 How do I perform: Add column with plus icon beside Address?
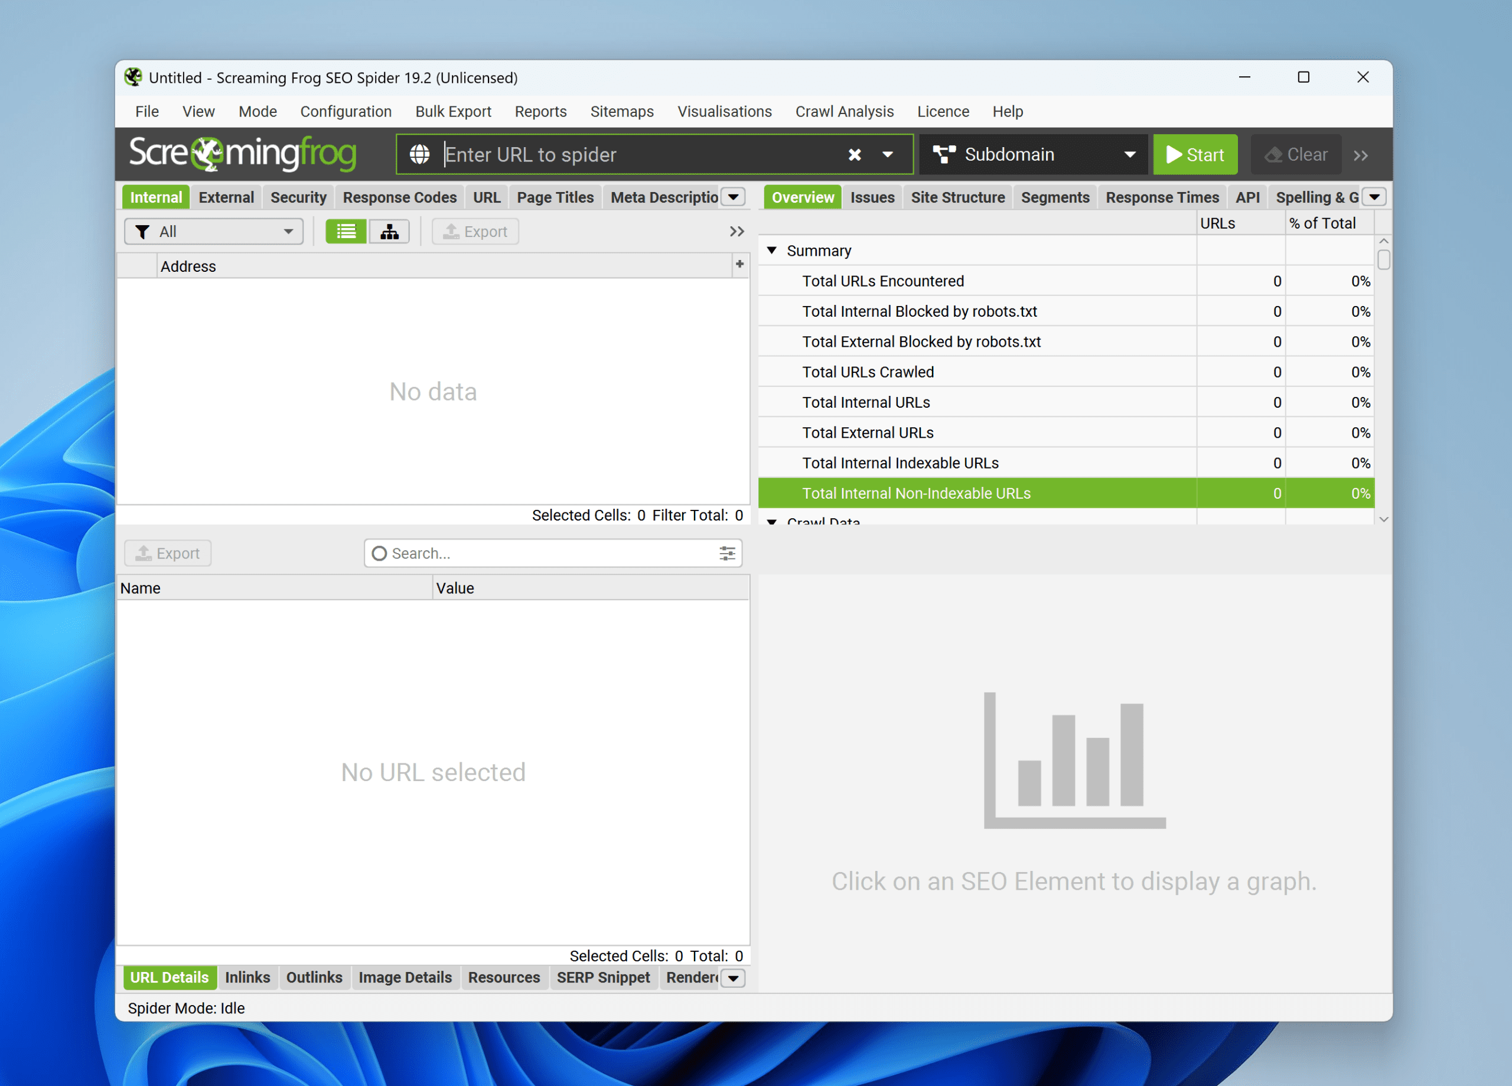pyautogui.click(x=739, y=264)
